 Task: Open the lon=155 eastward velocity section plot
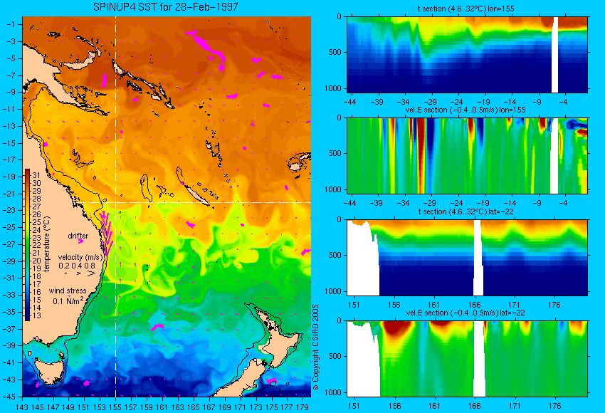click(467, 155)
